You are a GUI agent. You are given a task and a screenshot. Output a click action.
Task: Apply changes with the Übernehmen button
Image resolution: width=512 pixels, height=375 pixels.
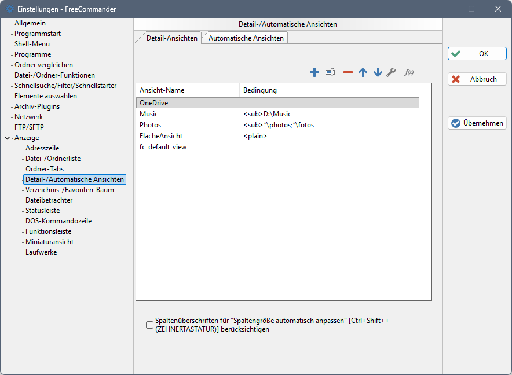477,123
